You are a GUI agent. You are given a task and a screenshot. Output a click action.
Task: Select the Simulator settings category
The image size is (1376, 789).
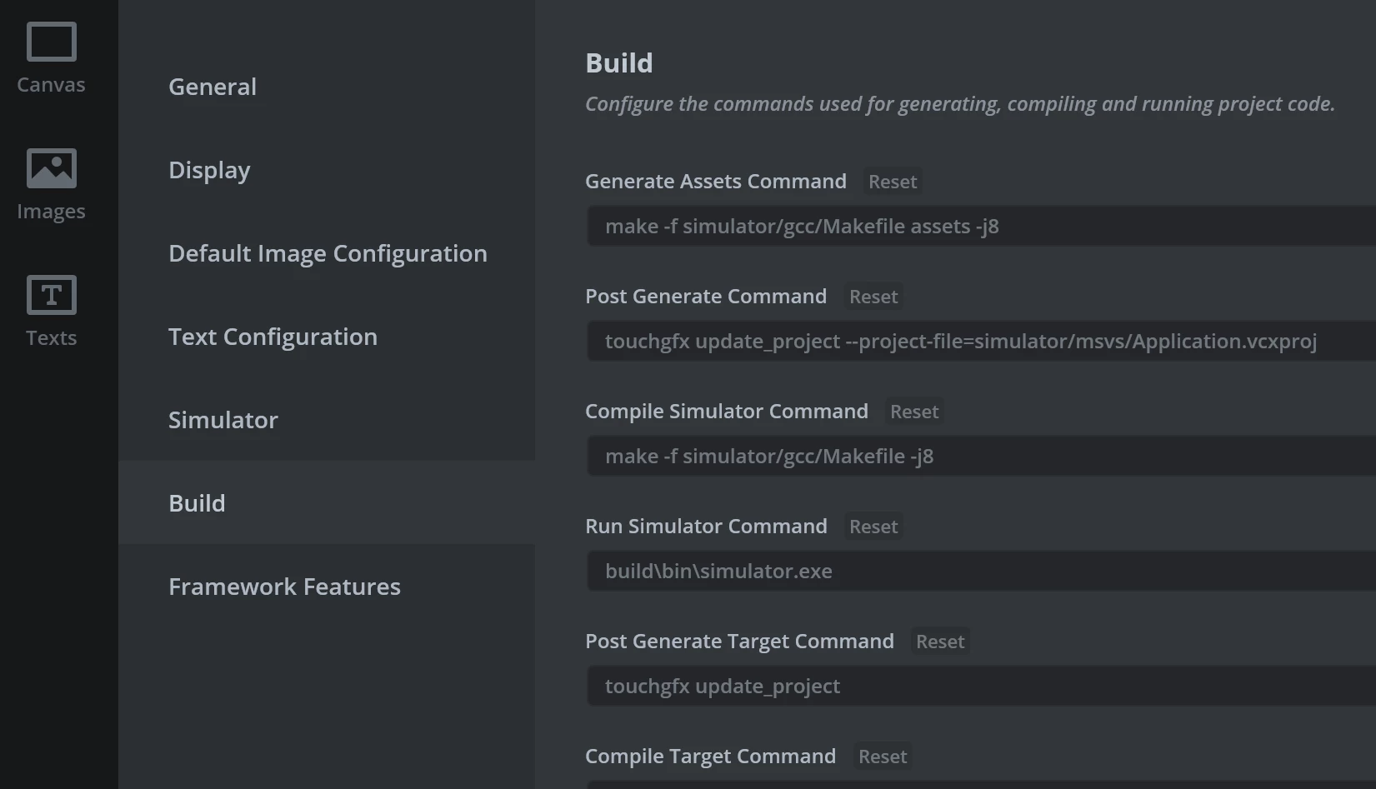326,419
